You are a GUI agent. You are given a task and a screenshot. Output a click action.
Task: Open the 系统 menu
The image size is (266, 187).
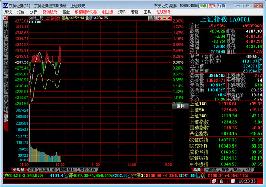click(x=8, y=12)
